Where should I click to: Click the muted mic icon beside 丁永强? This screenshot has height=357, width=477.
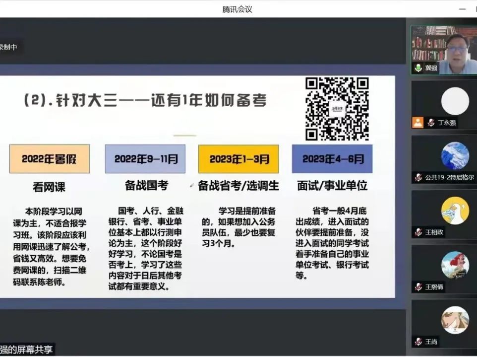click(x=432, y=123)
